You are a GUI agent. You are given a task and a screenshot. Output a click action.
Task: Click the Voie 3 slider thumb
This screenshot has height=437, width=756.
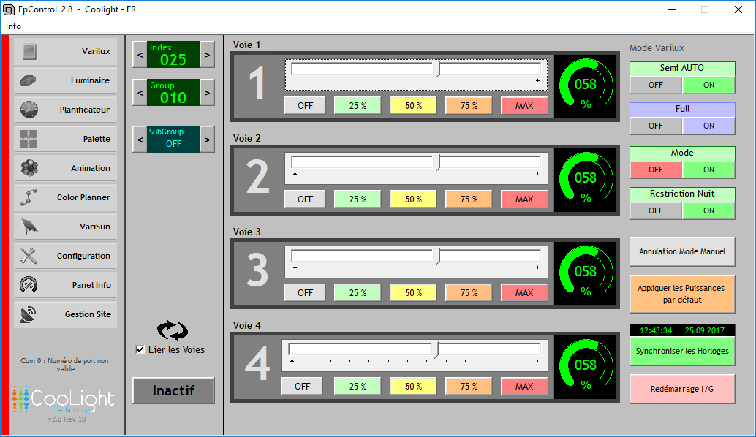437,256
